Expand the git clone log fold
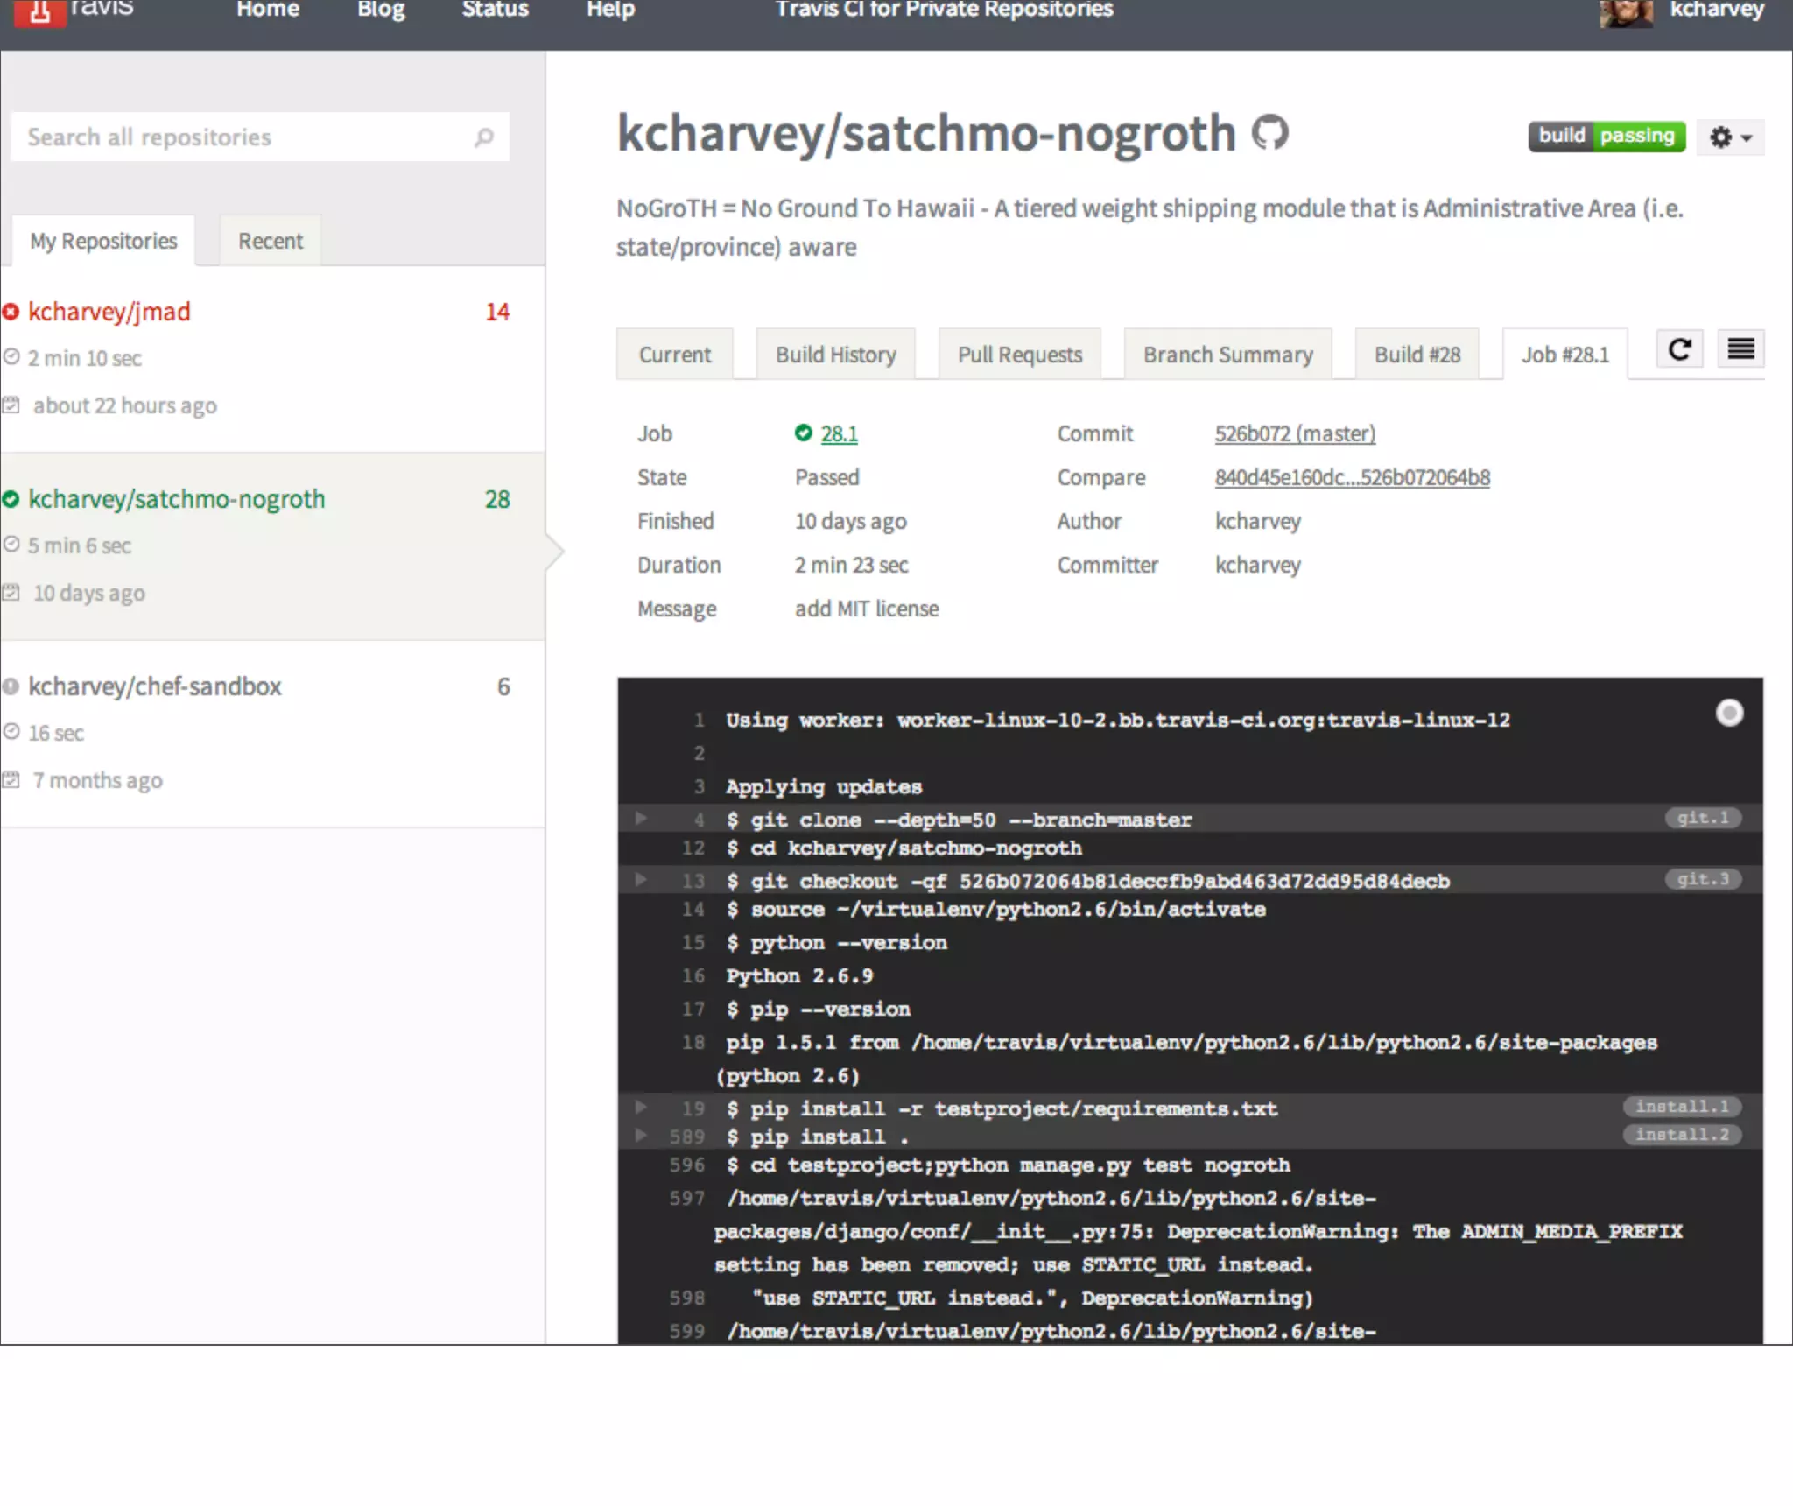The image size is (1793, 1506). tap(641, 819)
